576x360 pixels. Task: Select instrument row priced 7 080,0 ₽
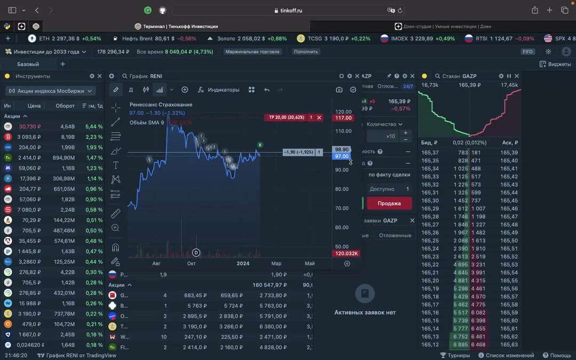point(53,210)
